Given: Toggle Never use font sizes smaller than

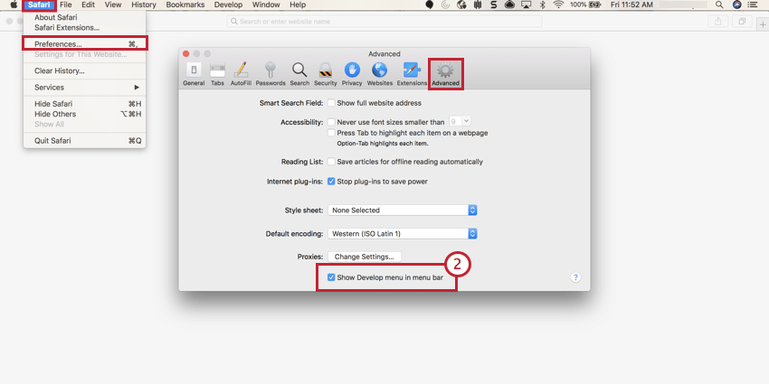Looking at the screenshot, I should (x=331, y=122).
